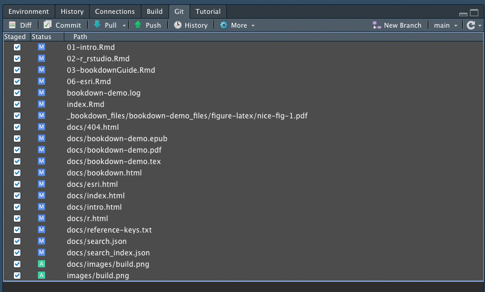Click modified status icon for docs/reference-keys.txt

(x=42, y=230)
